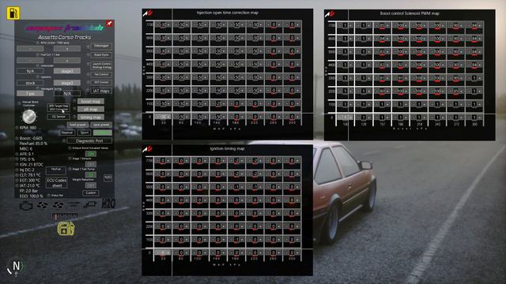Select injection map cell at 7700 RPM, 260 kPa
The image size is (506, 284).
(274, 24)
